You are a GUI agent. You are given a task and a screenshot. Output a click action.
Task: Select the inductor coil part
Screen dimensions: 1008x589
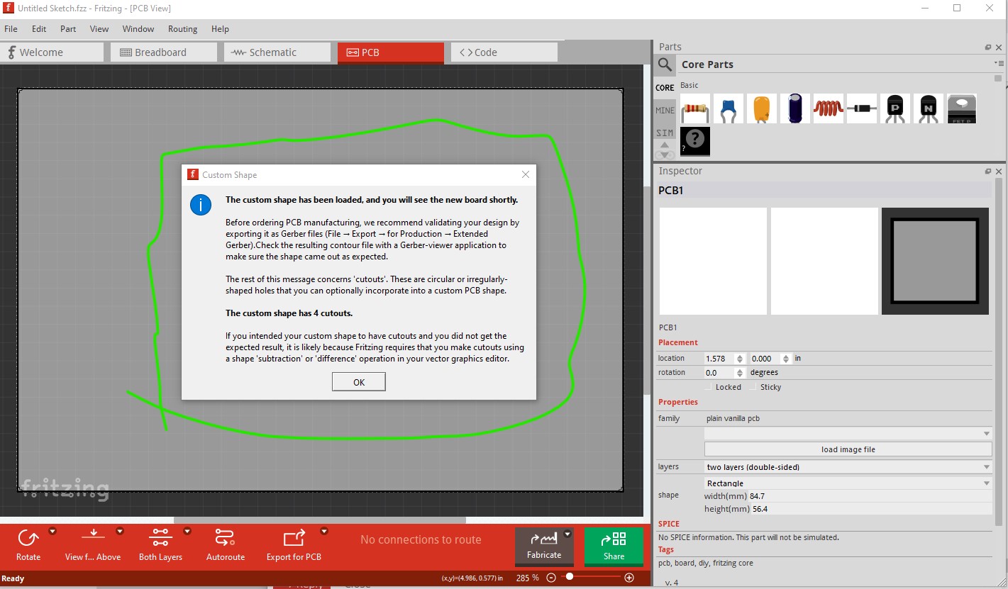coord(829,109)
